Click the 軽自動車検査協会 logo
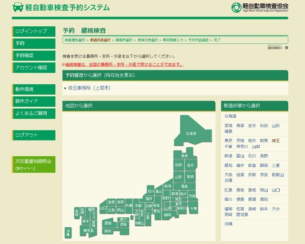Image resolution: width=305 pixels, height=244 pixels. pos(260,8)
